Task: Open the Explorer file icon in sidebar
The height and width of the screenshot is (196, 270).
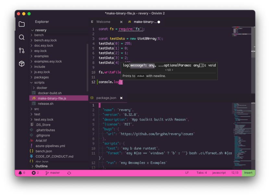Action: tap(22, 24)
